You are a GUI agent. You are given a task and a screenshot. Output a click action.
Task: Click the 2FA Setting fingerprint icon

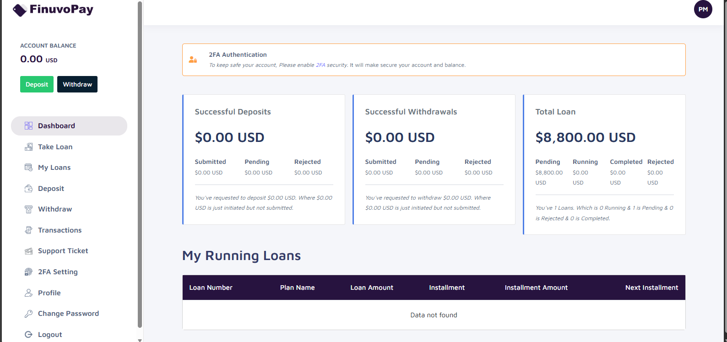click(x=28, y=272)
